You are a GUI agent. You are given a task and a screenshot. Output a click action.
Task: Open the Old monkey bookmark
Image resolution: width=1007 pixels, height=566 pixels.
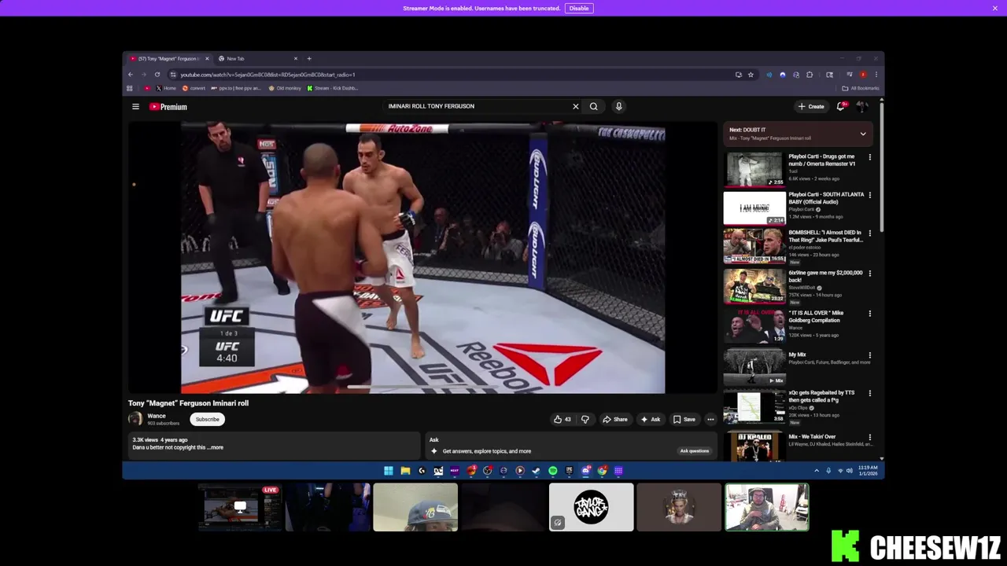tap(285, 88)
